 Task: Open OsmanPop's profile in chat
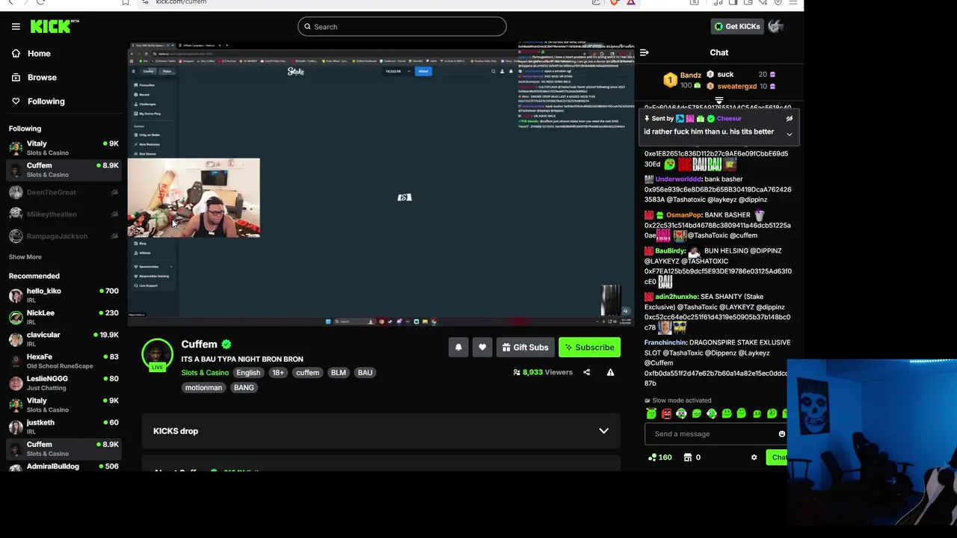683,215
